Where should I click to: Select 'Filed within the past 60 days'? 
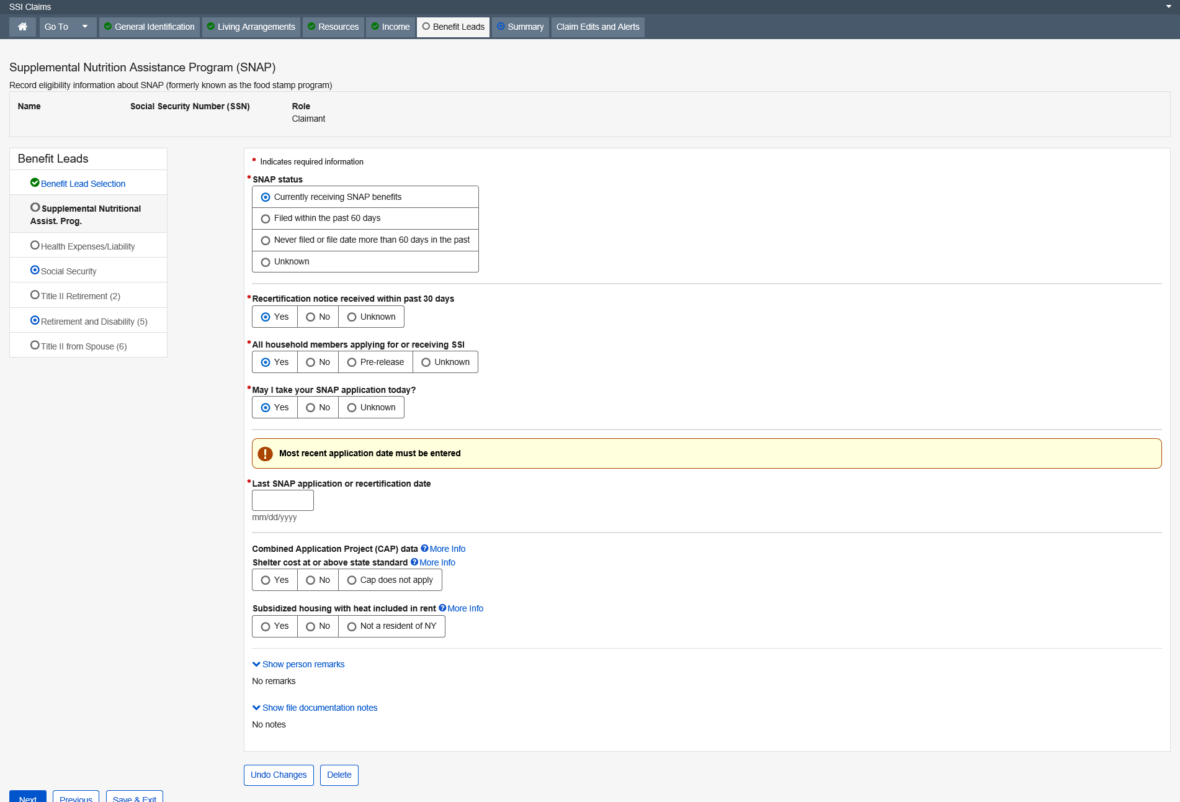[x=266, y=219]
